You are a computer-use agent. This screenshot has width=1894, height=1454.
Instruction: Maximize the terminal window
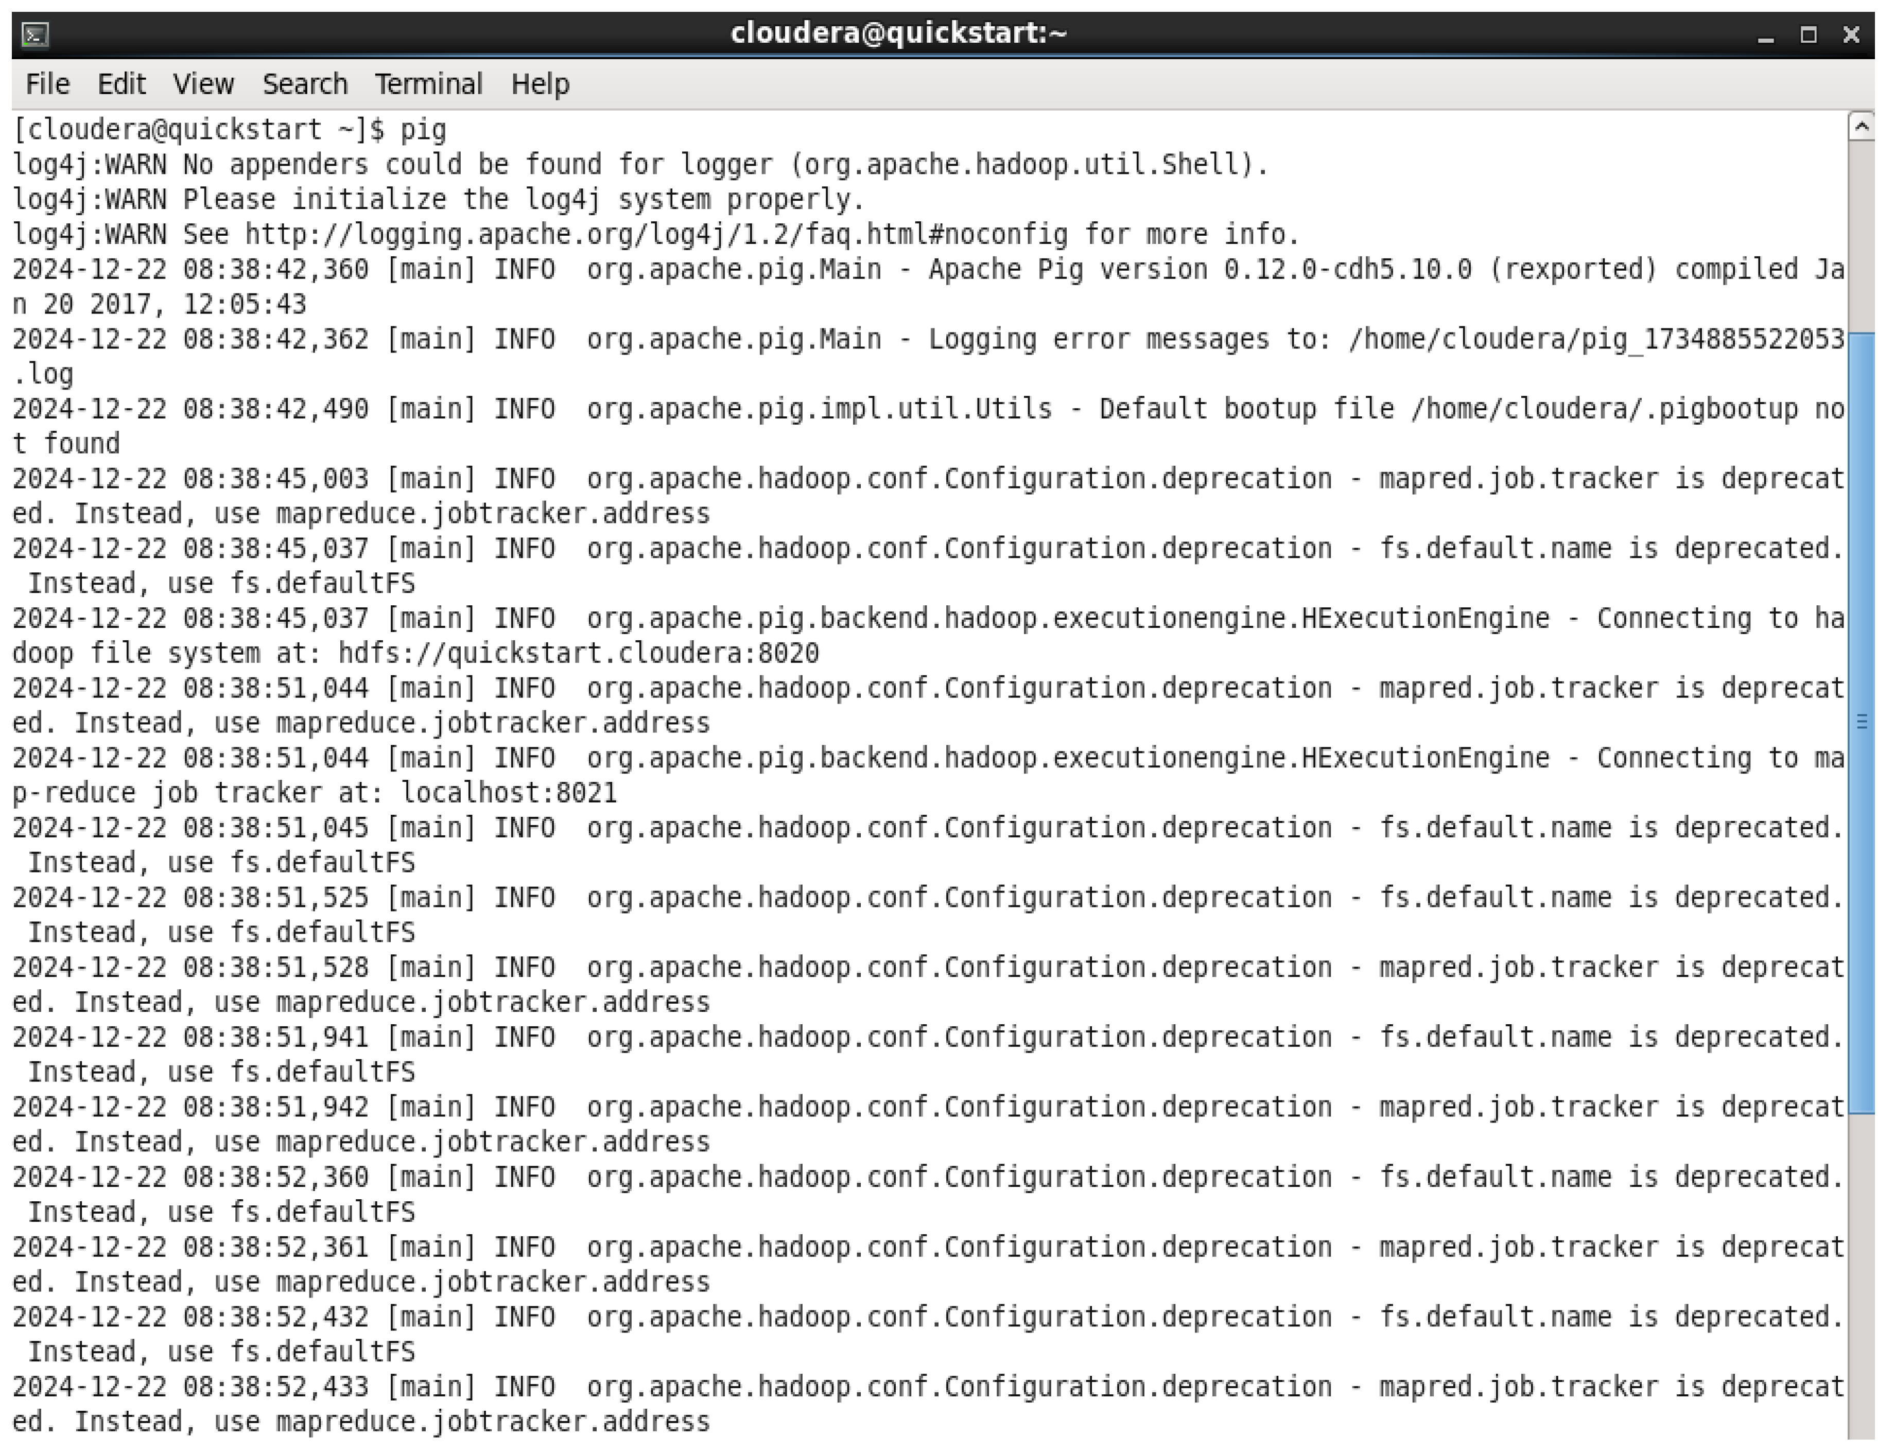pyautogui.click(x=1809, y=34)
